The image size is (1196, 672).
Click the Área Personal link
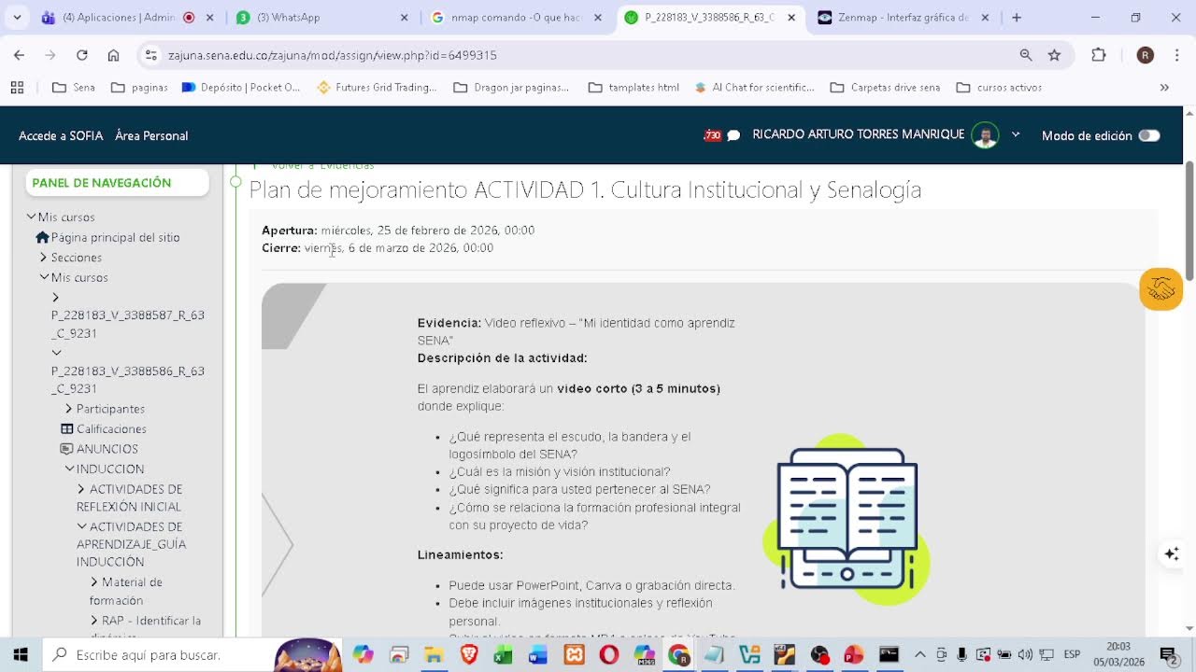151,135
